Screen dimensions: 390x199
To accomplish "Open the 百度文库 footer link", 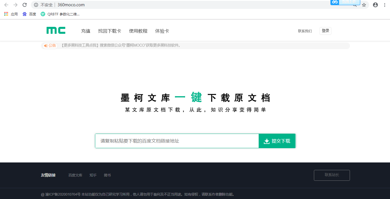I will [75, 175].
